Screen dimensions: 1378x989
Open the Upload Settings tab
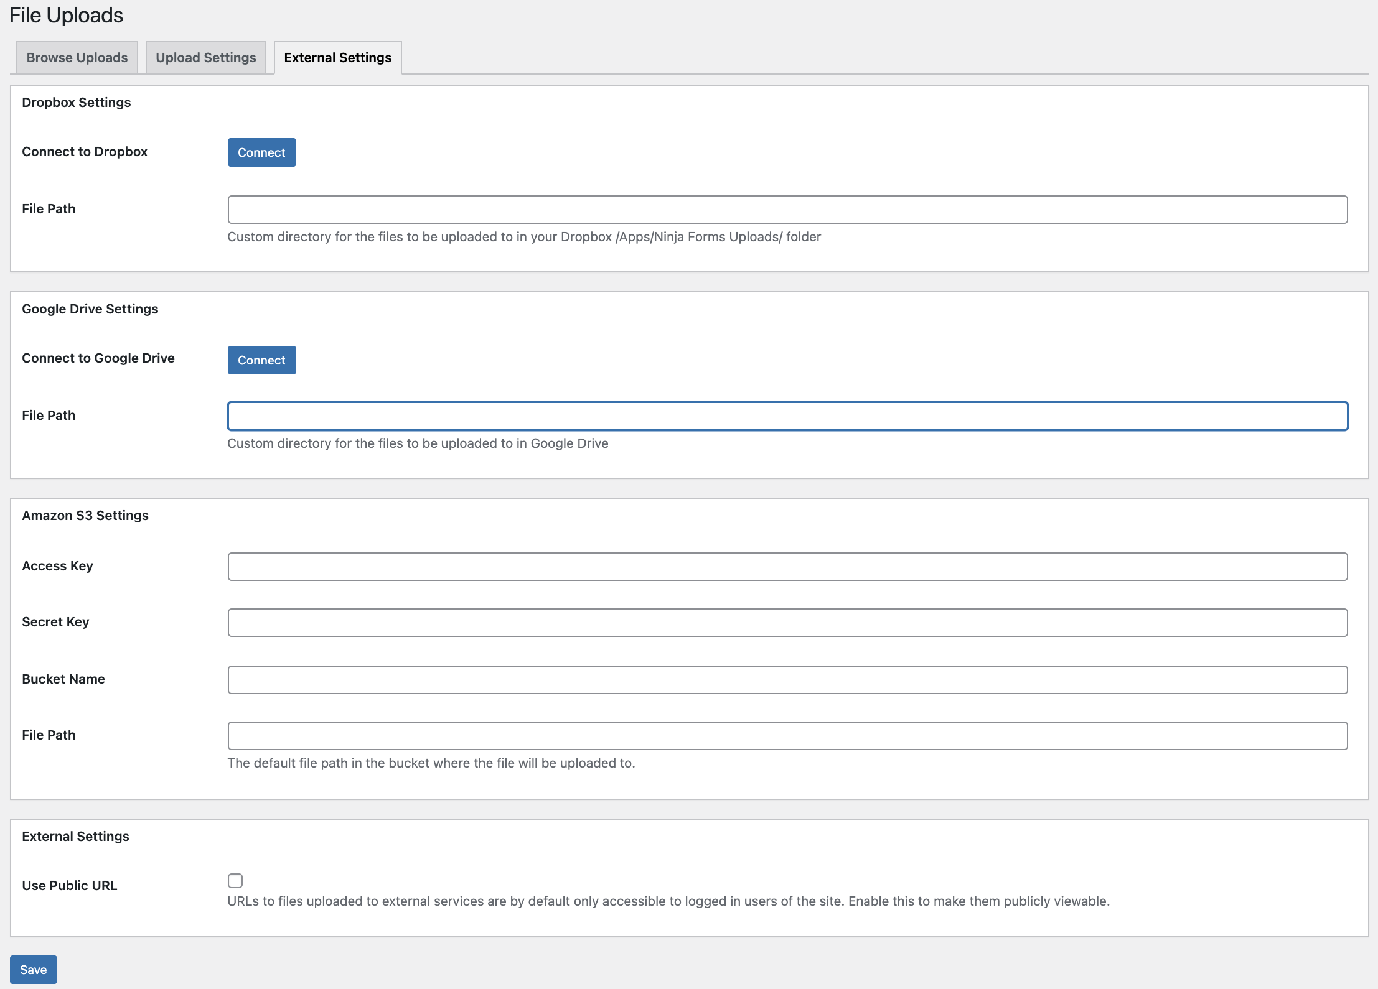[206, 58]
